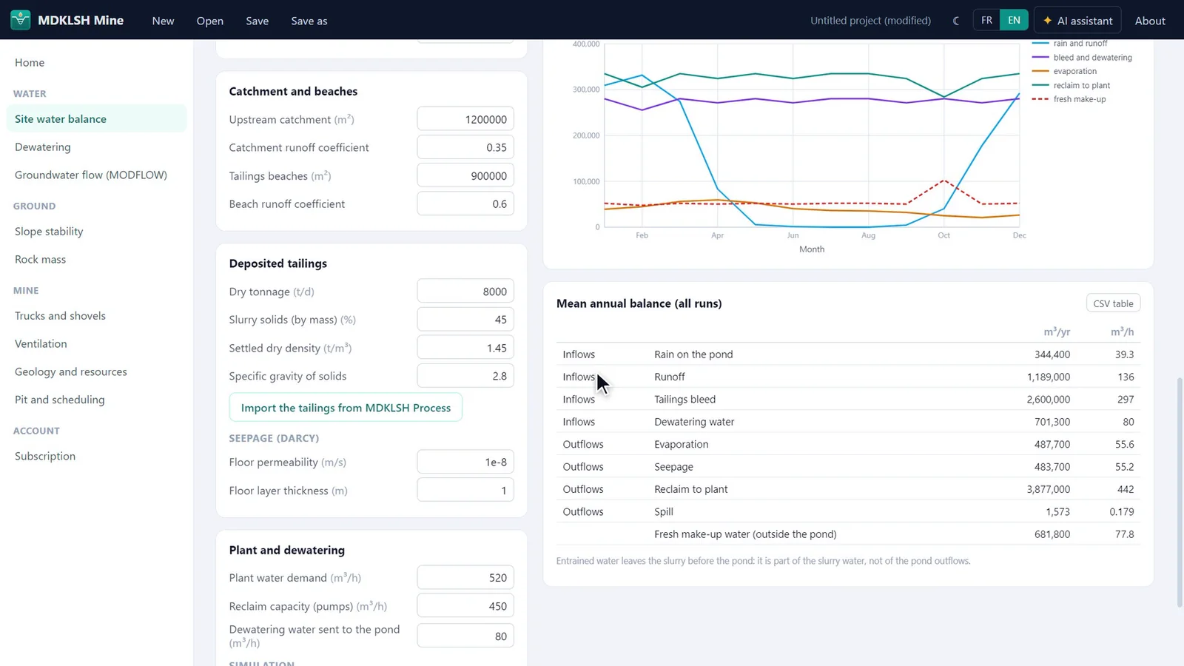Click the Floor layer thickness field

coord(465,490)
